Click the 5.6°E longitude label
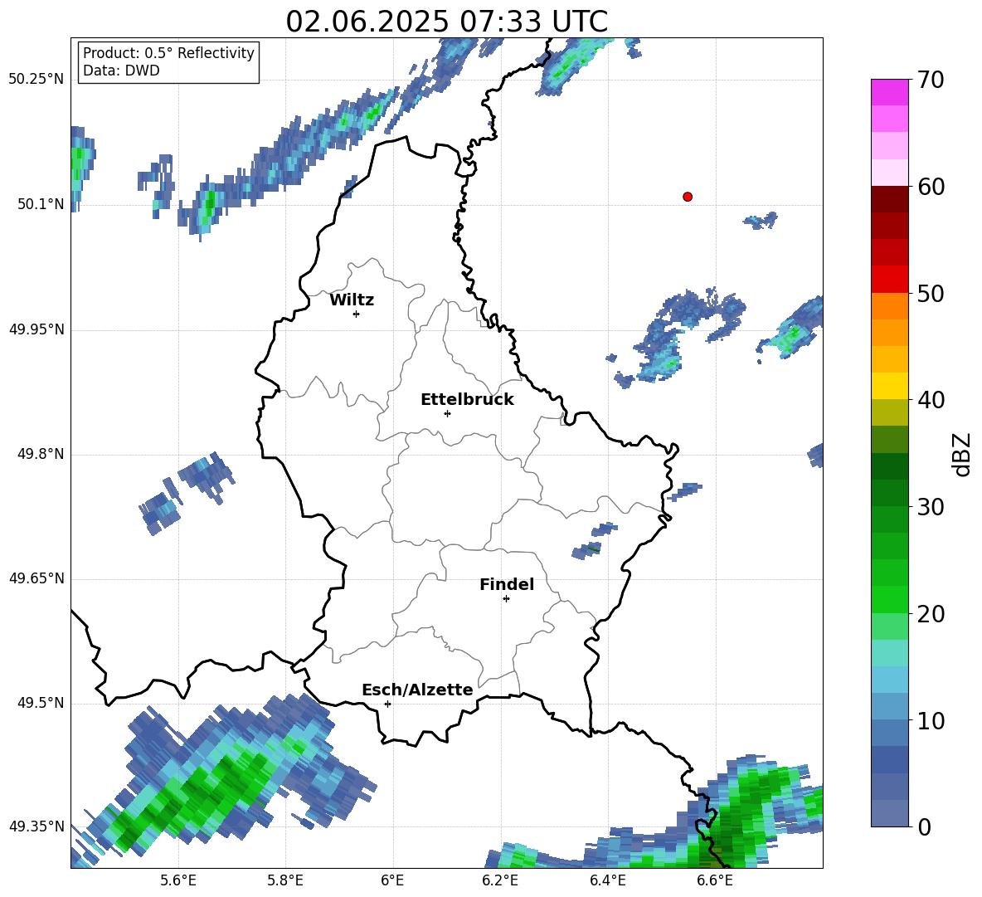The image size is (982, 897). [x=178, y=880]
